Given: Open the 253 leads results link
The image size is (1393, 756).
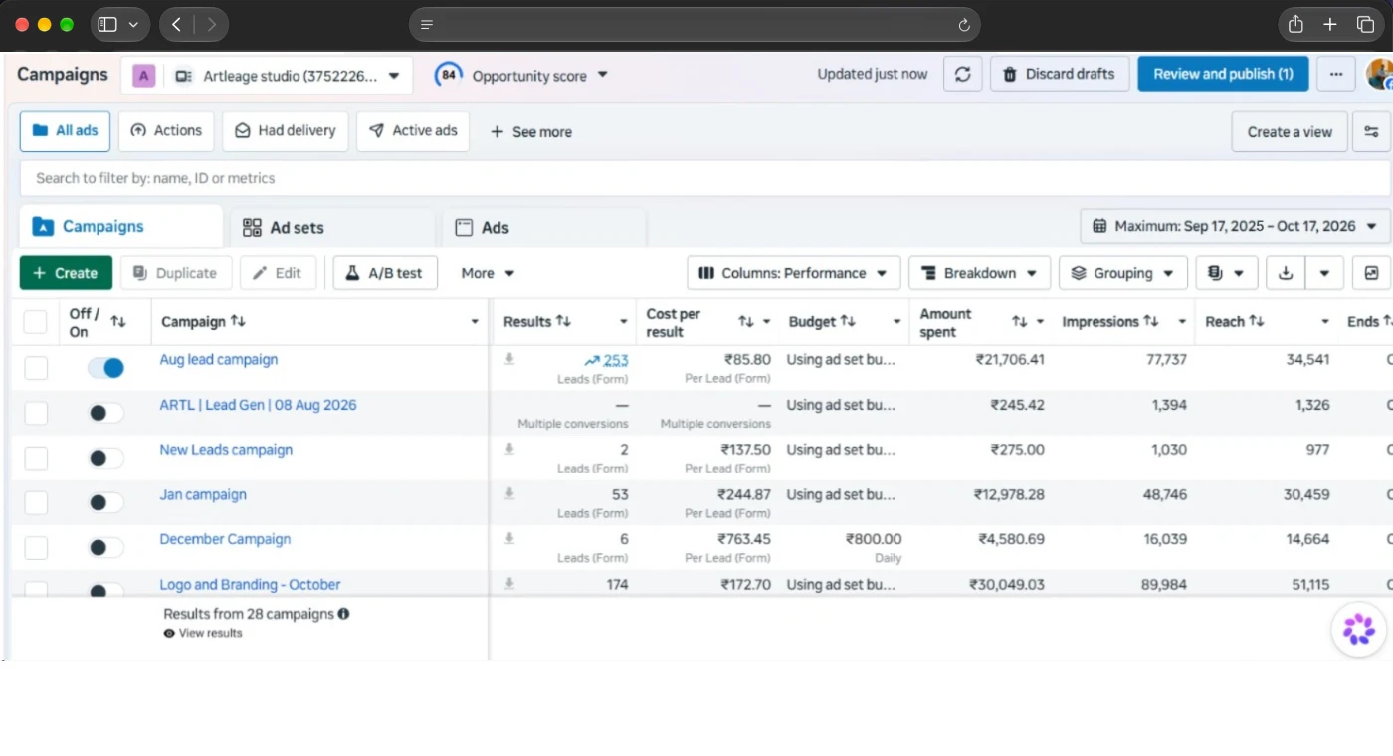Looking at the screenshot, I should click(615, 360).
